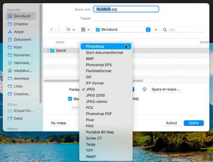213x162 pixels.
Task: Open the Klart sidebar folder
Action: pos(21,47)
